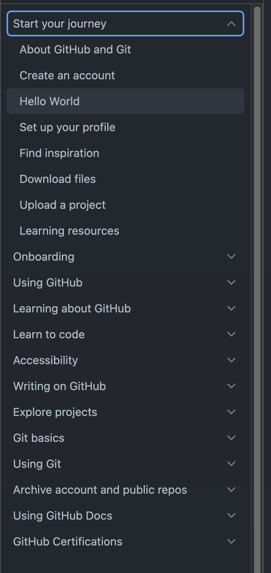Click the sidebar vertical scrollbar
Viewport: 271px width, 573px height.
[257, 283]
